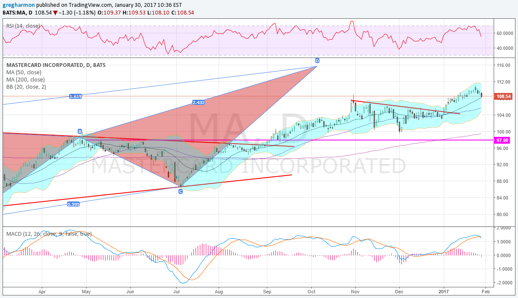
Task: Click the 60.0000 RSI axis label
Action: click(504, 33)
